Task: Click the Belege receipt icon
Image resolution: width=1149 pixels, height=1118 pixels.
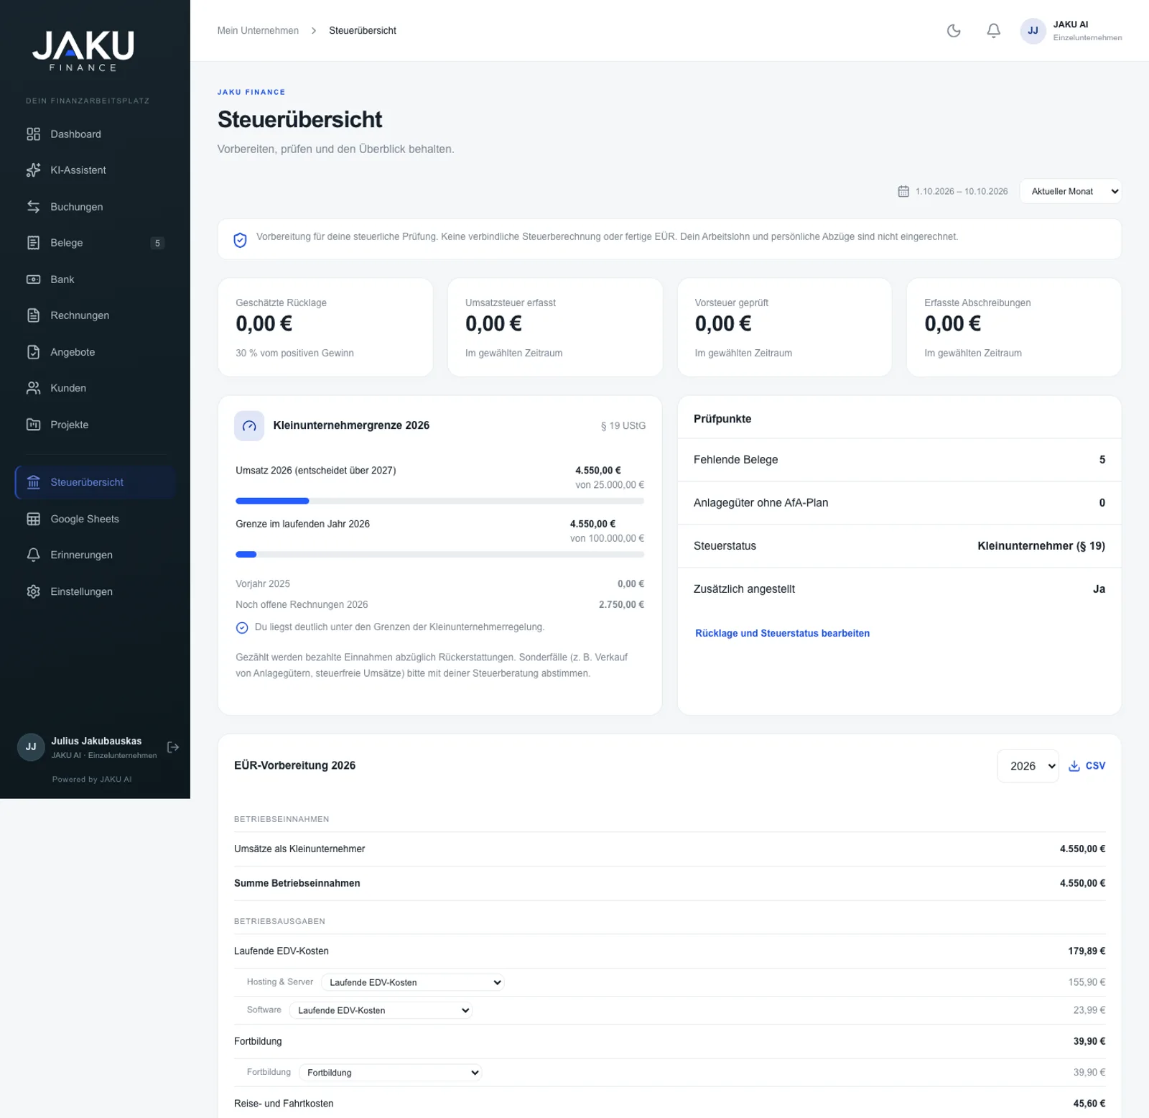Action: click(33, 243)
